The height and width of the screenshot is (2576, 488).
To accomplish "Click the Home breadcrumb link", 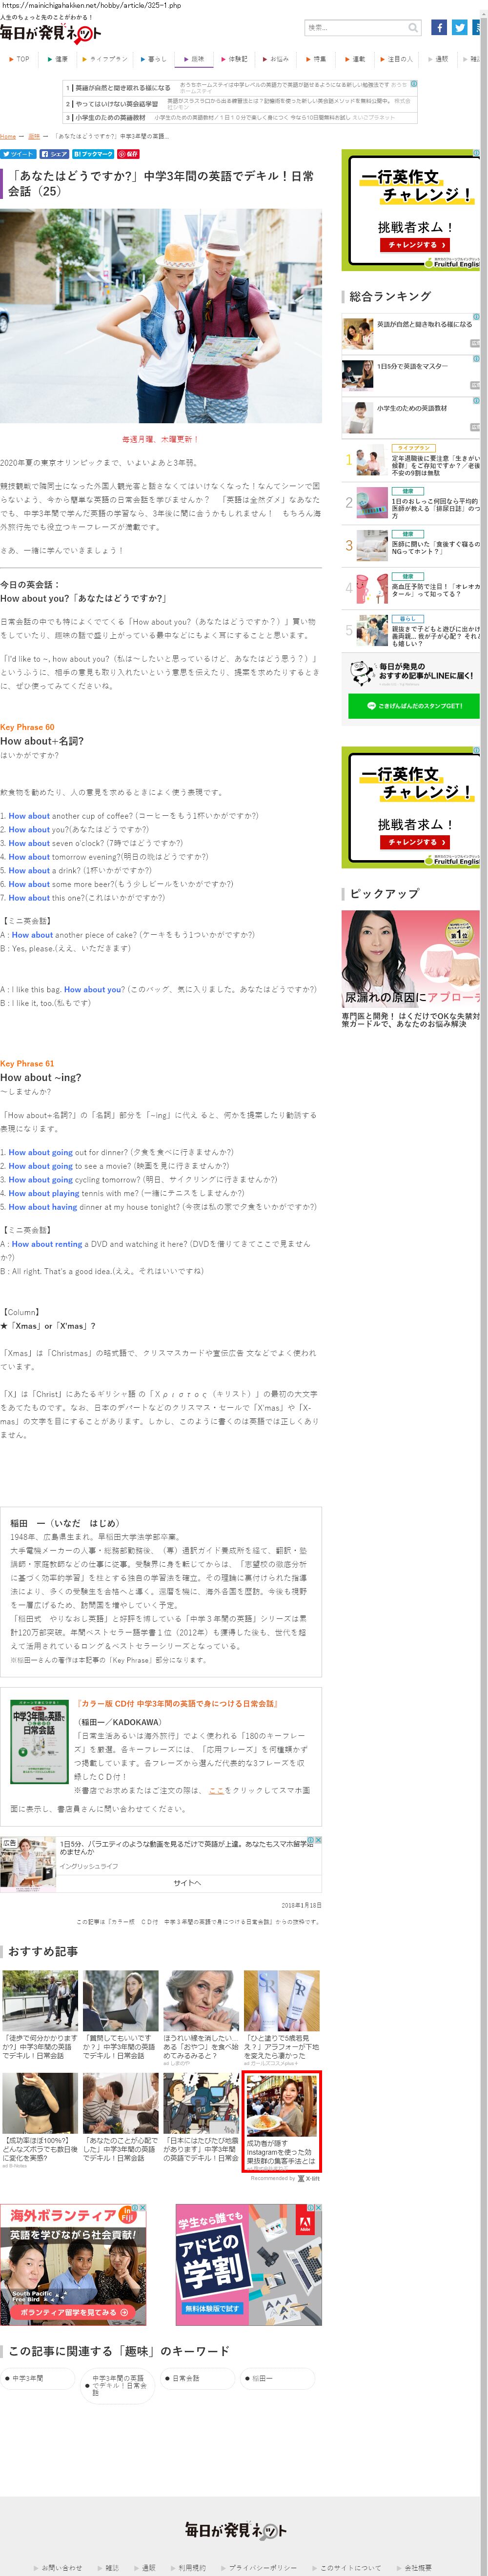I will click(8, 136).
